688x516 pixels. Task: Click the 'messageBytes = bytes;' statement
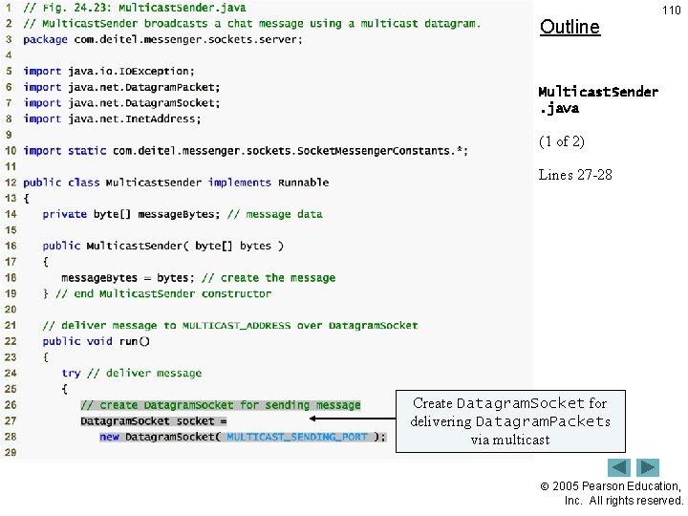[128, 278]
